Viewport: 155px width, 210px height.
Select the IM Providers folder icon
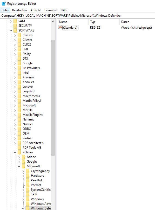click(x=19, y=68)
